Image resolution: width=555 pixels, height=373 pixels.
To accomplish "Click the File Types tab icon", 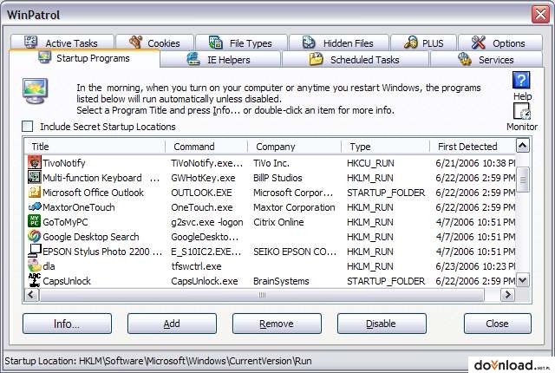I will [216, 42].
